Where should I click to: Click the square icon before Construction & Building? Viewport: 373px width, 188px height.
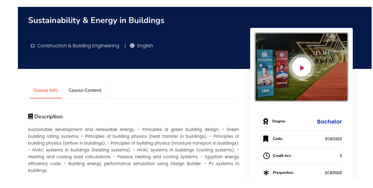(33, 46)
